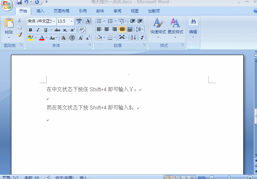Viewport: 257px width, 179px height.
Task: Open the line spacing menu
Action: pos(140,29)
